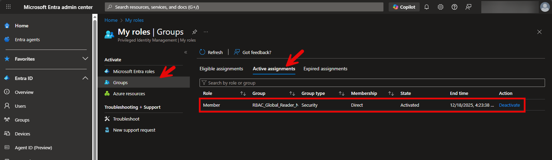Open Azure resources in Activate menu
Image resolution: width=552 pixels, height=160 pixels.
[129, 94]
